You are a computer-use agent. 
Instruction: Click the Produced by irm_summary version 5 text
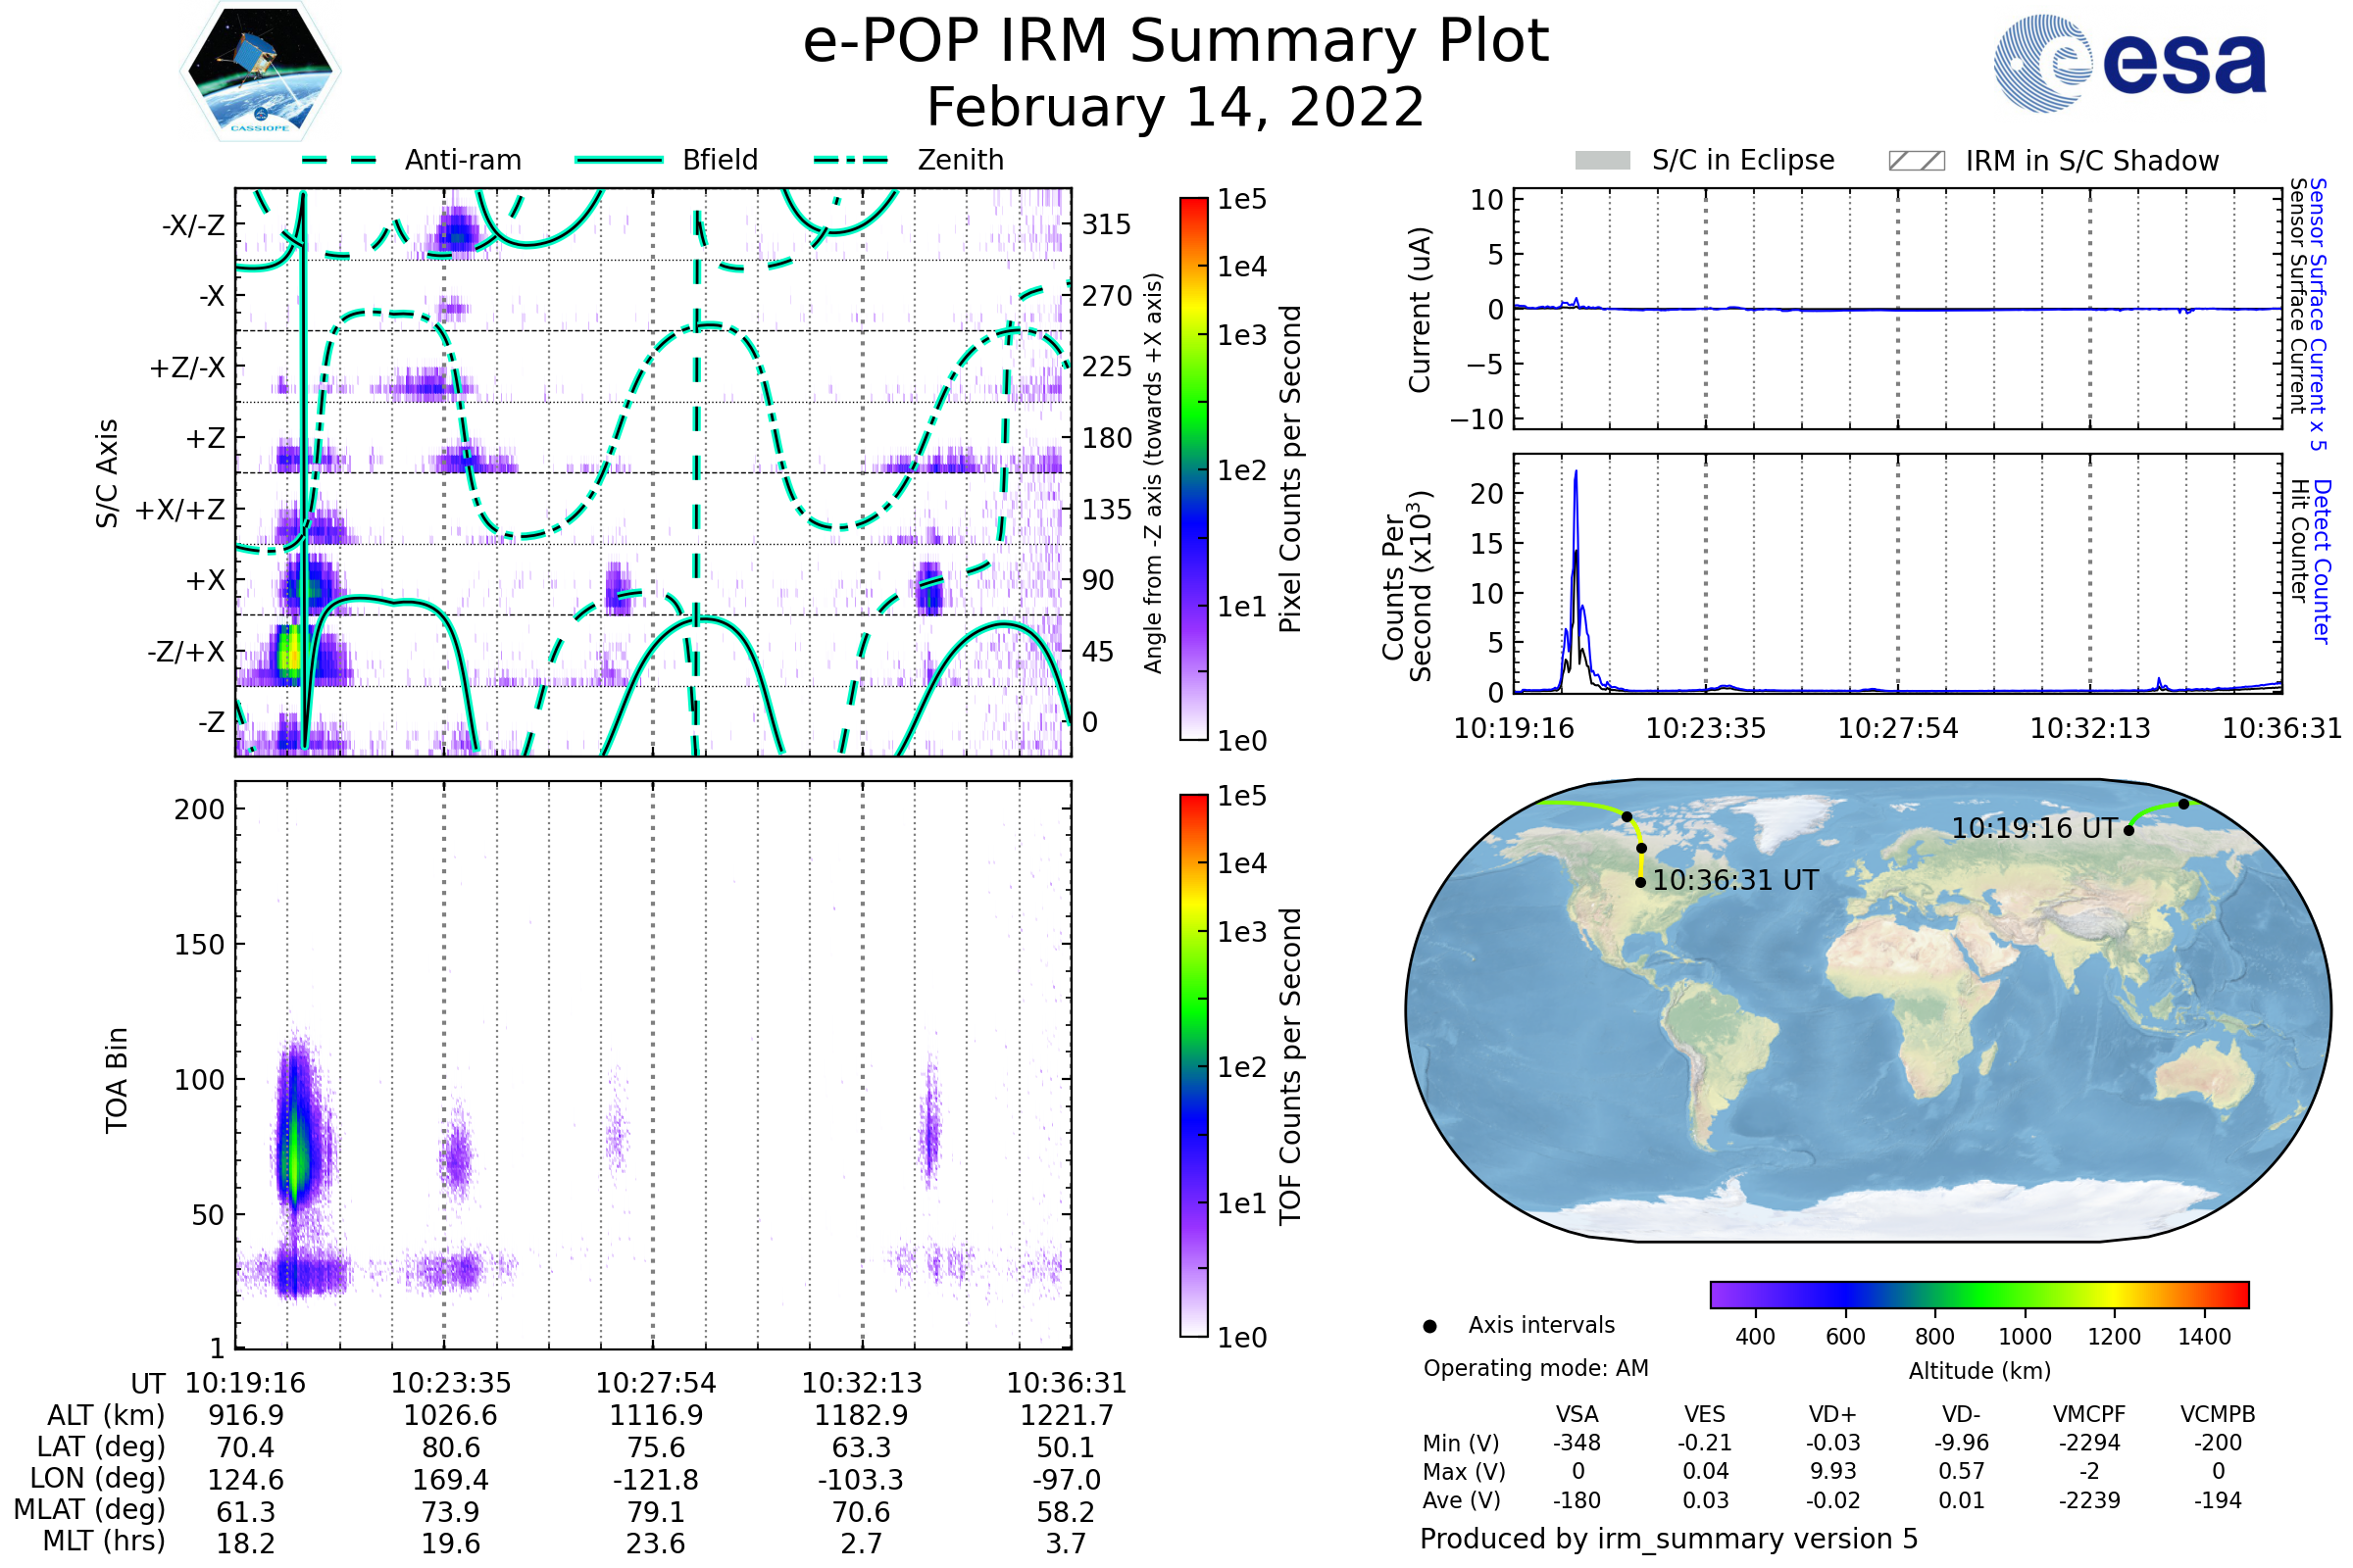[1668, 1538]
